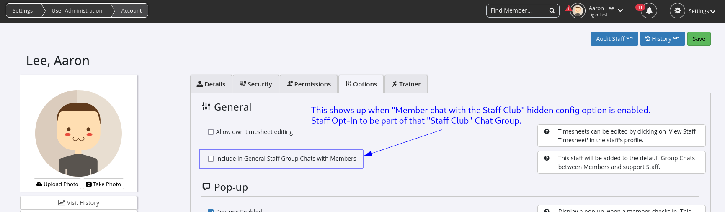Select the Trainer tab
The image size is (725, 212).
(406, 84)
